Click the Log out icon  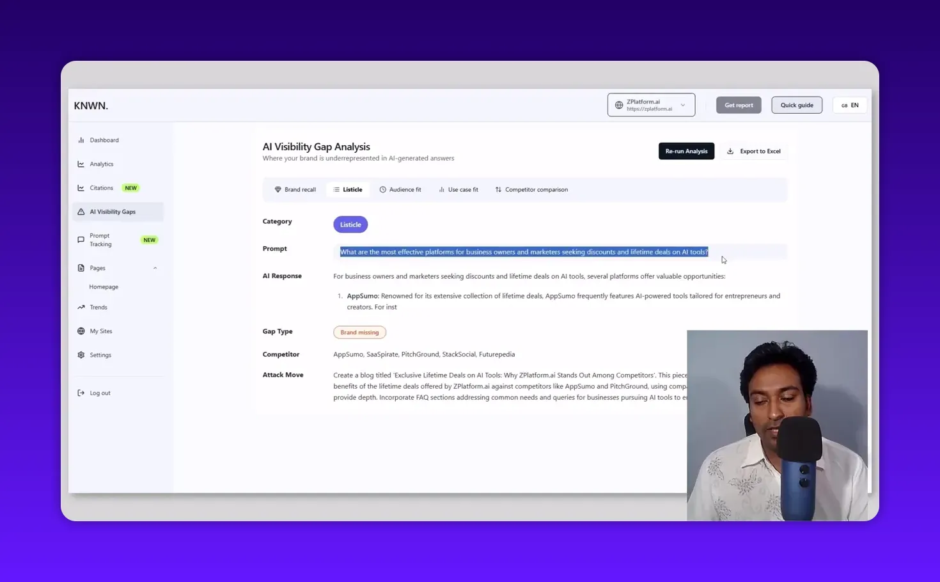(x=81, y=393)
